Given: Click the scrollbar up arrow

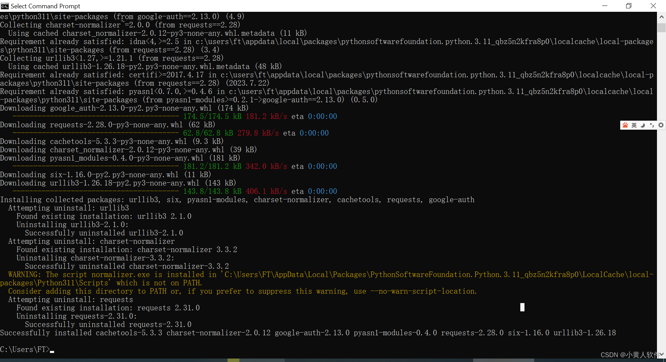Looking at the screenshot, I should coord(661,17).
